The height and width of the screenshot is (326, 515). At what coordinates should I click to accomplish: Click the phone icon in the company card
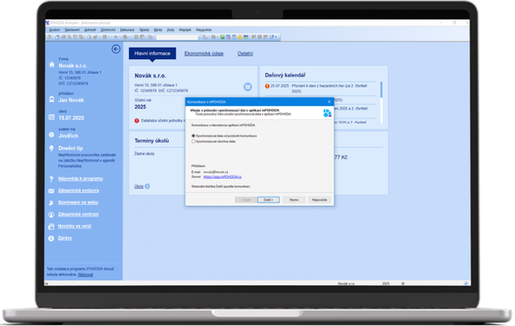248,87
